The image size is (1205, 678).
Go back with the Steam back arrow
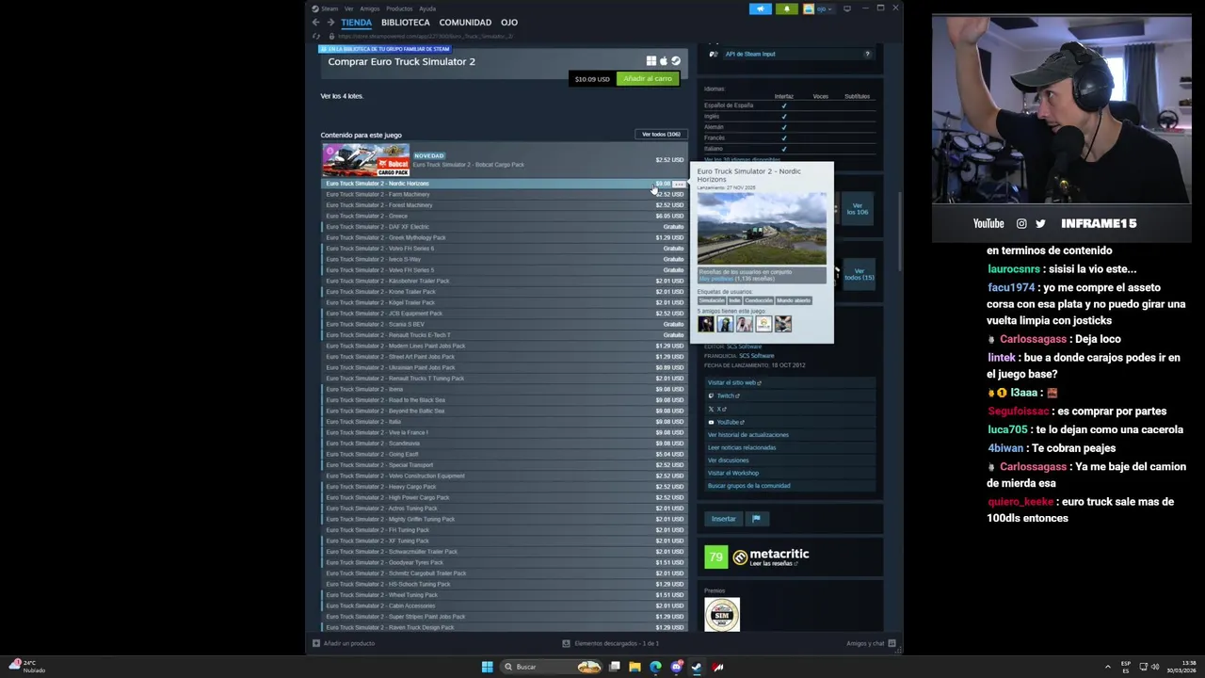[316, 23]
